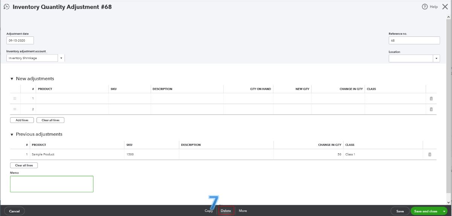Screen dimensions: 452x216
Task: Click the Help question mark icon
Action: pyautogui.click(x=425, y=7)
